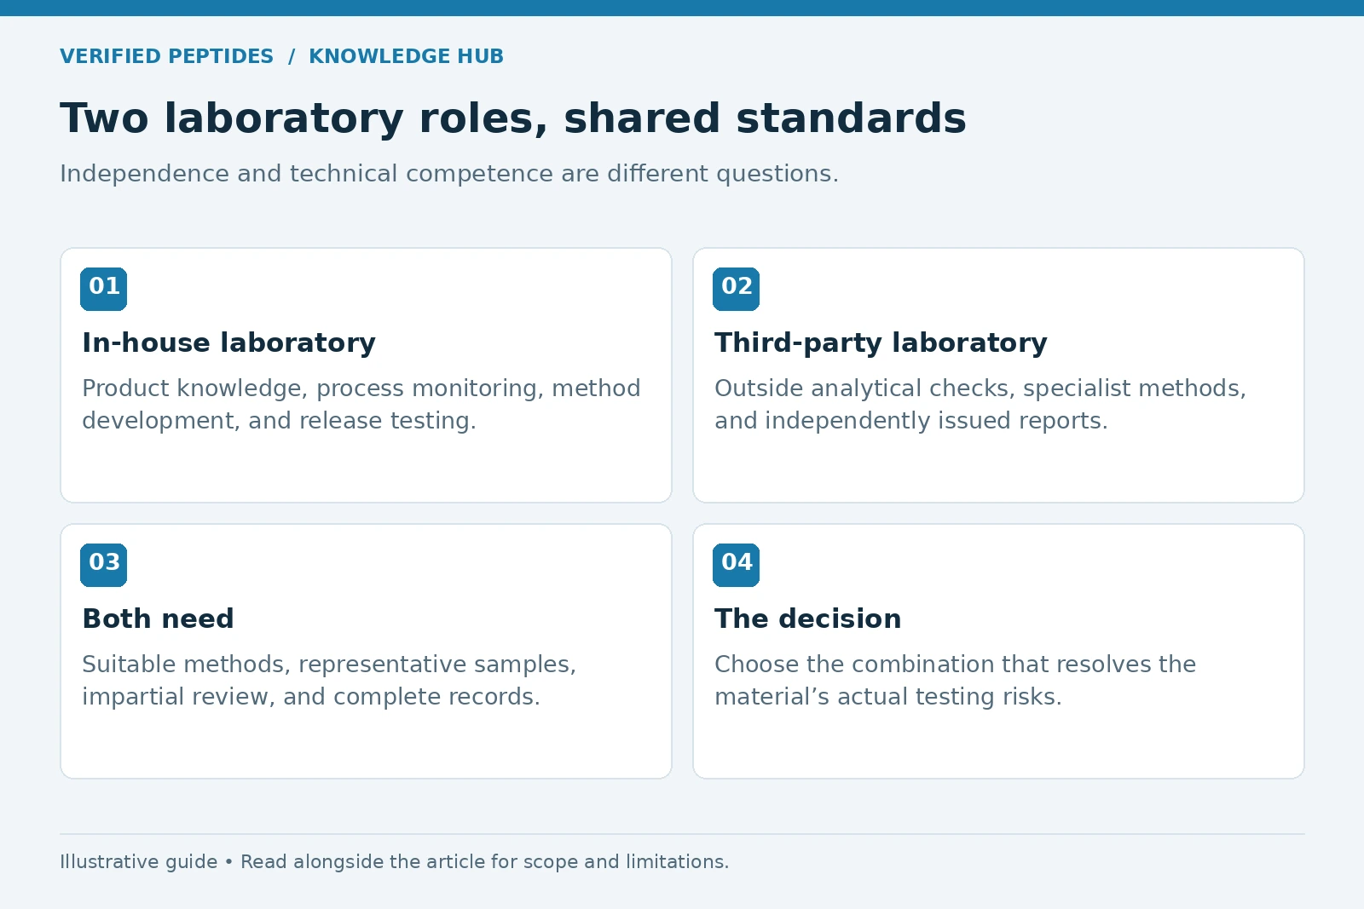Click the 04 number badge
Screen dimensions: 1364x909
737,565
